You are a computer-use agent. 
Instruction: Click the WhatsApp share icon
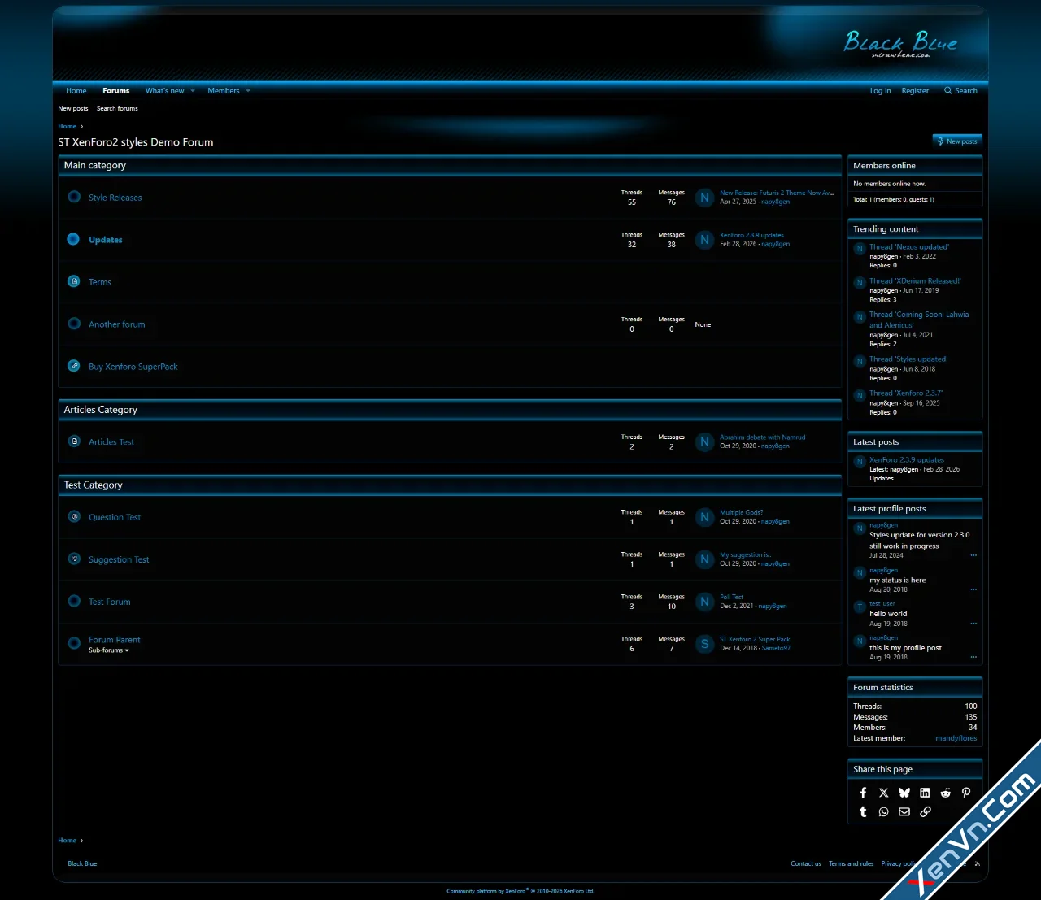[884, 811]
